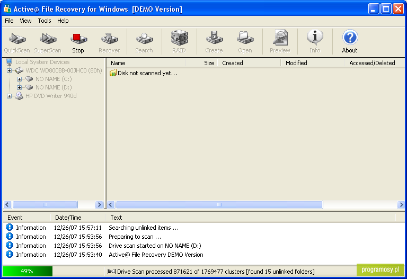Viewport: 407px width, 279px height.
Task: Click timestamp '12/26/07 15:57:11' in log
Action: (78, 228)
